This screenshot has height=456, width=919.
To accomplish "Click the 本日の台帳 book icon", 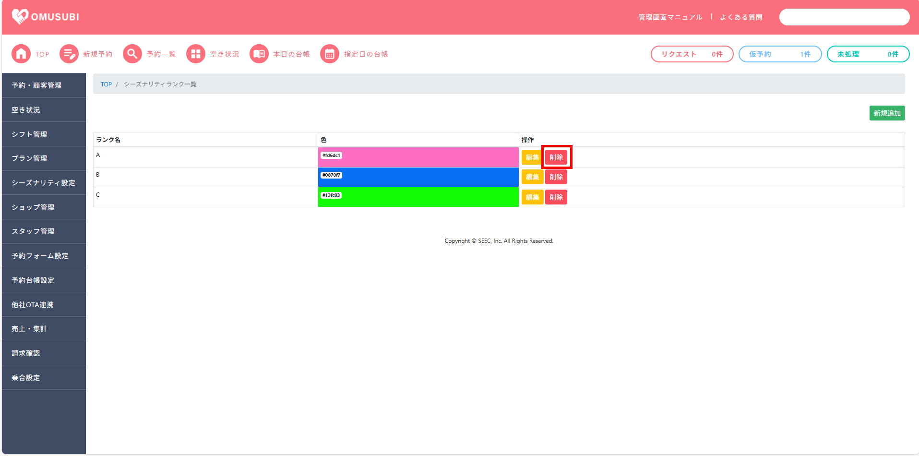I will pyautogui.click(x=259, y=54).
